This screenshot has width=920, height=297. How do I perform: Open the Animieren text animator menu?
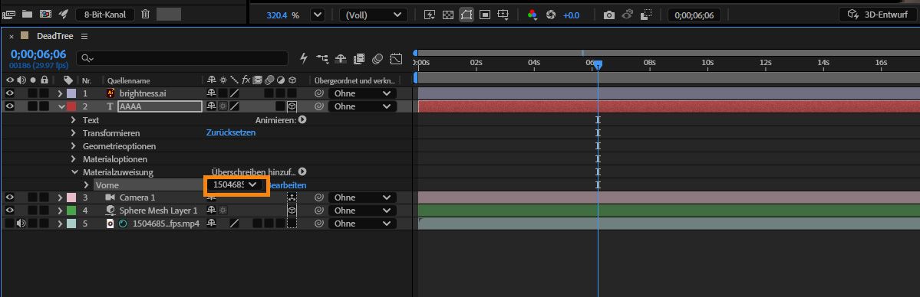tap(302, 119)
